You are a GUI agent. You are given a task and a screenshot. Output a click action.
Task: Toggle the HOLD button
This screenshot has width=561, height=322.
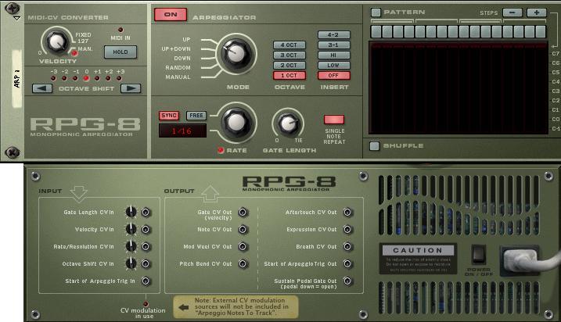[x=120, y=52]
